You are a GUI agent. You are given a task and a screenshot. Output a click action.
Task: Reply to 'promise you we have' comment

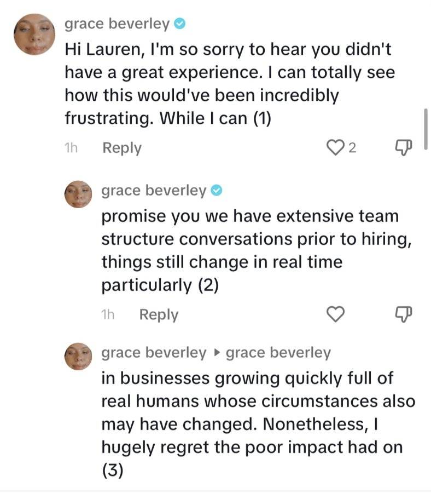click(159, 314)
